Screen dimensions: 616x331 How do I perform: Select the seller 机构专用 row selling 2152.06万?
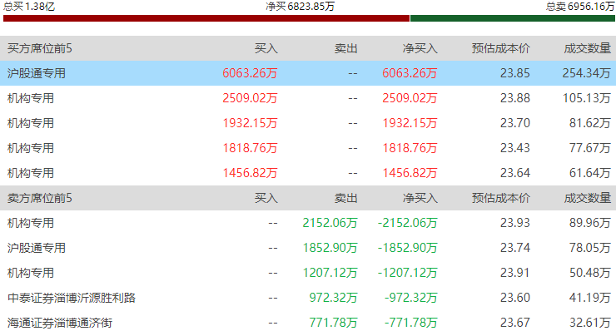308,223
